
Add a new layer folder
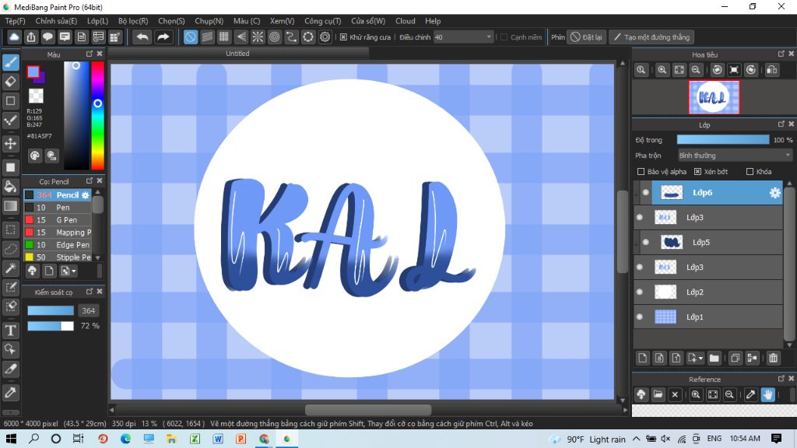714,358
